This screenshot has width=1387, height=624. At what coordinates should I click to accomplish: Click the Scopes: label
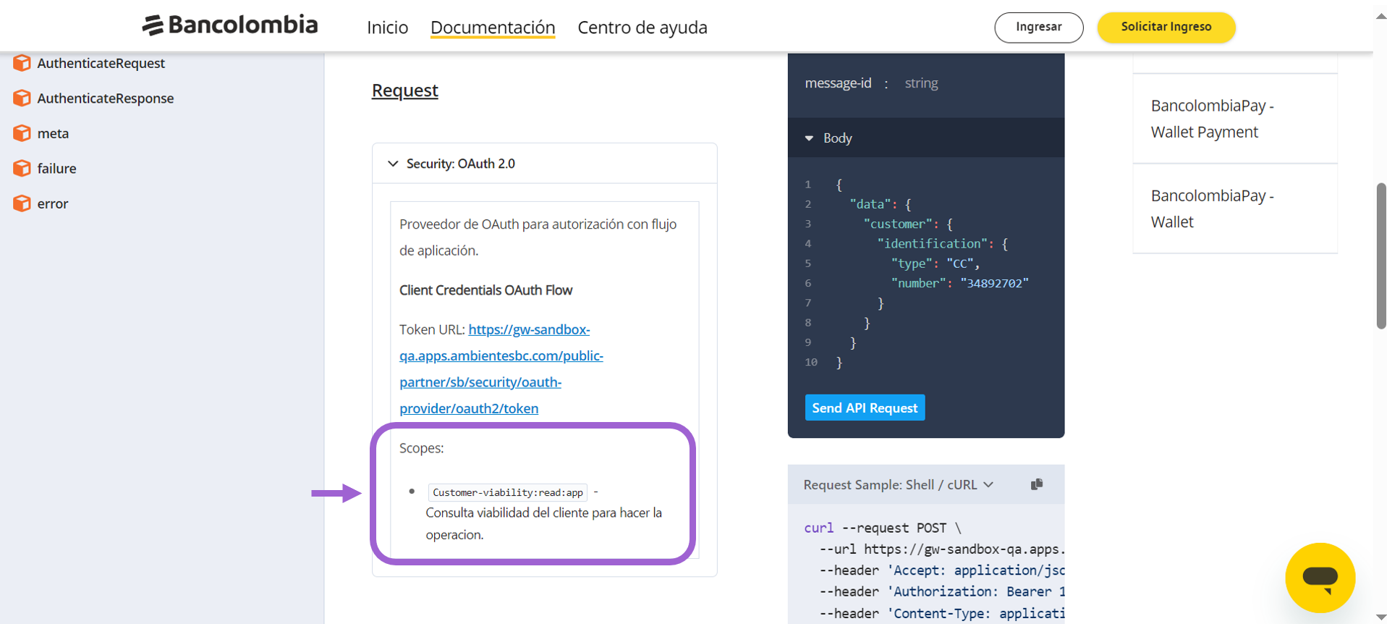point(421,448)
